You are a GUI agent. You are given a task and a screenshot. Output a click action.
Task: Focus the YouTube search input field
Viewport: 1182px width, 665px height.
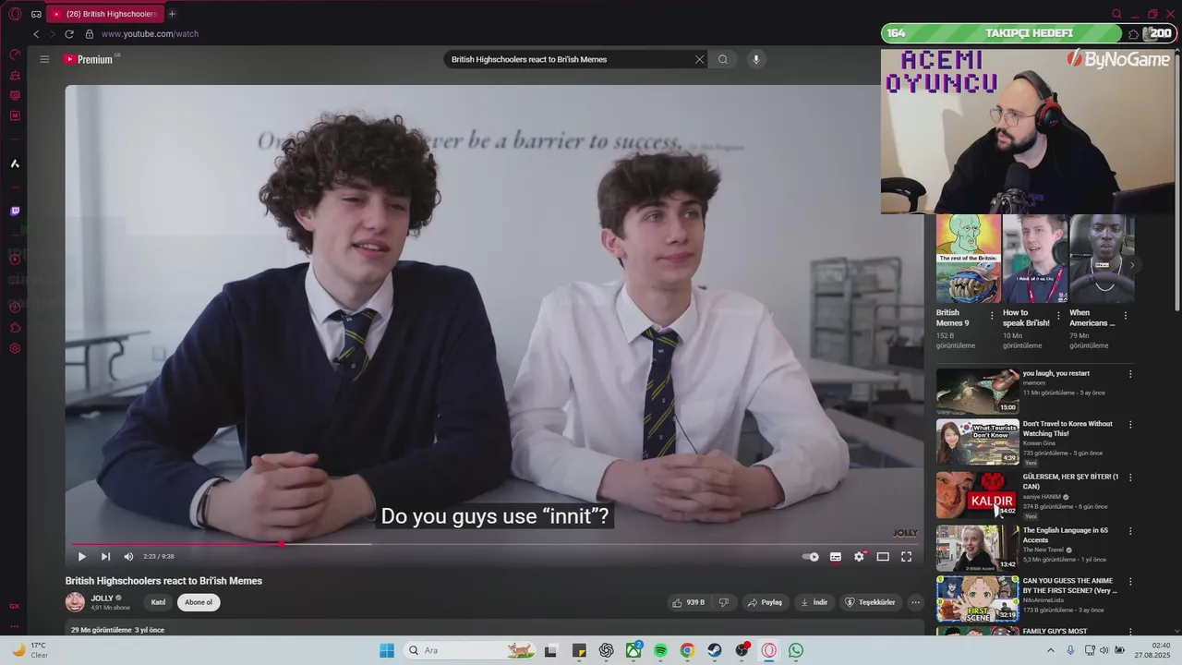568,59
